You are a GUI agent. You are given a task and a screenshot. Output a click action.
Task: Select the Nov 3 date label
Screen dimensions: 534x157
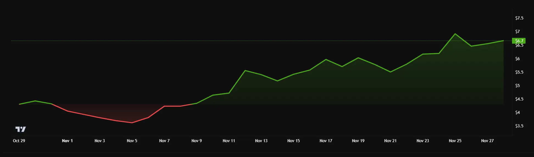coord(100,141)
